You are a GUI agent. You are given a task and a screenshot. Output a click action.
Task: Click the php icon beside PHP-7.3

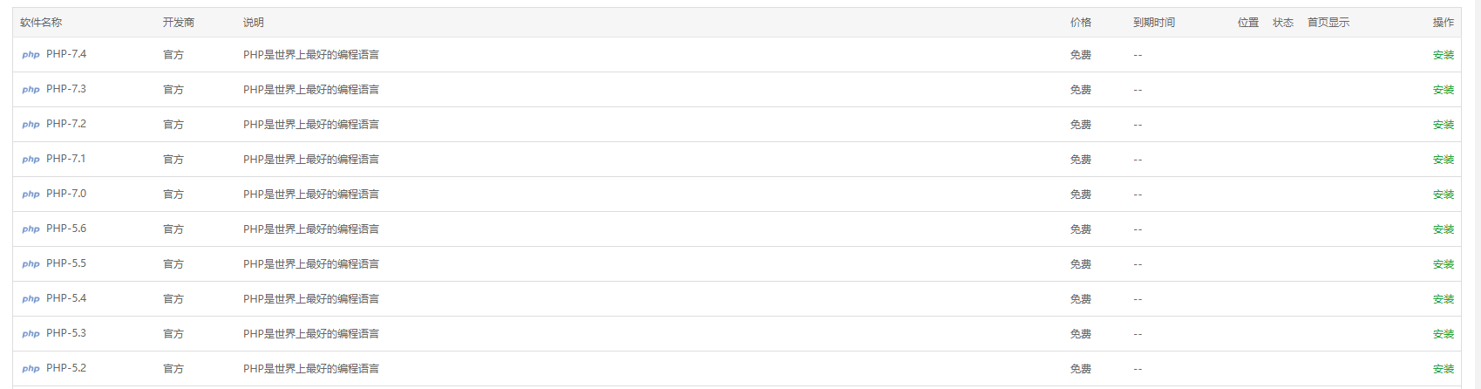[31, 90]
